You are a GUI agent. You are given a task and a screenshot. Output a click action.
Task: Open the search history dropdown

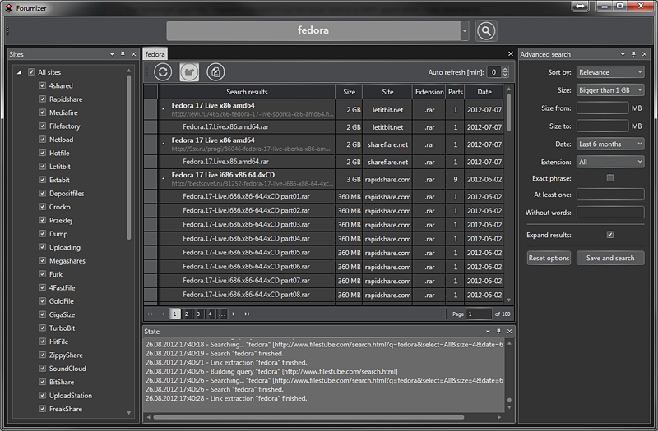coord(464,30)
